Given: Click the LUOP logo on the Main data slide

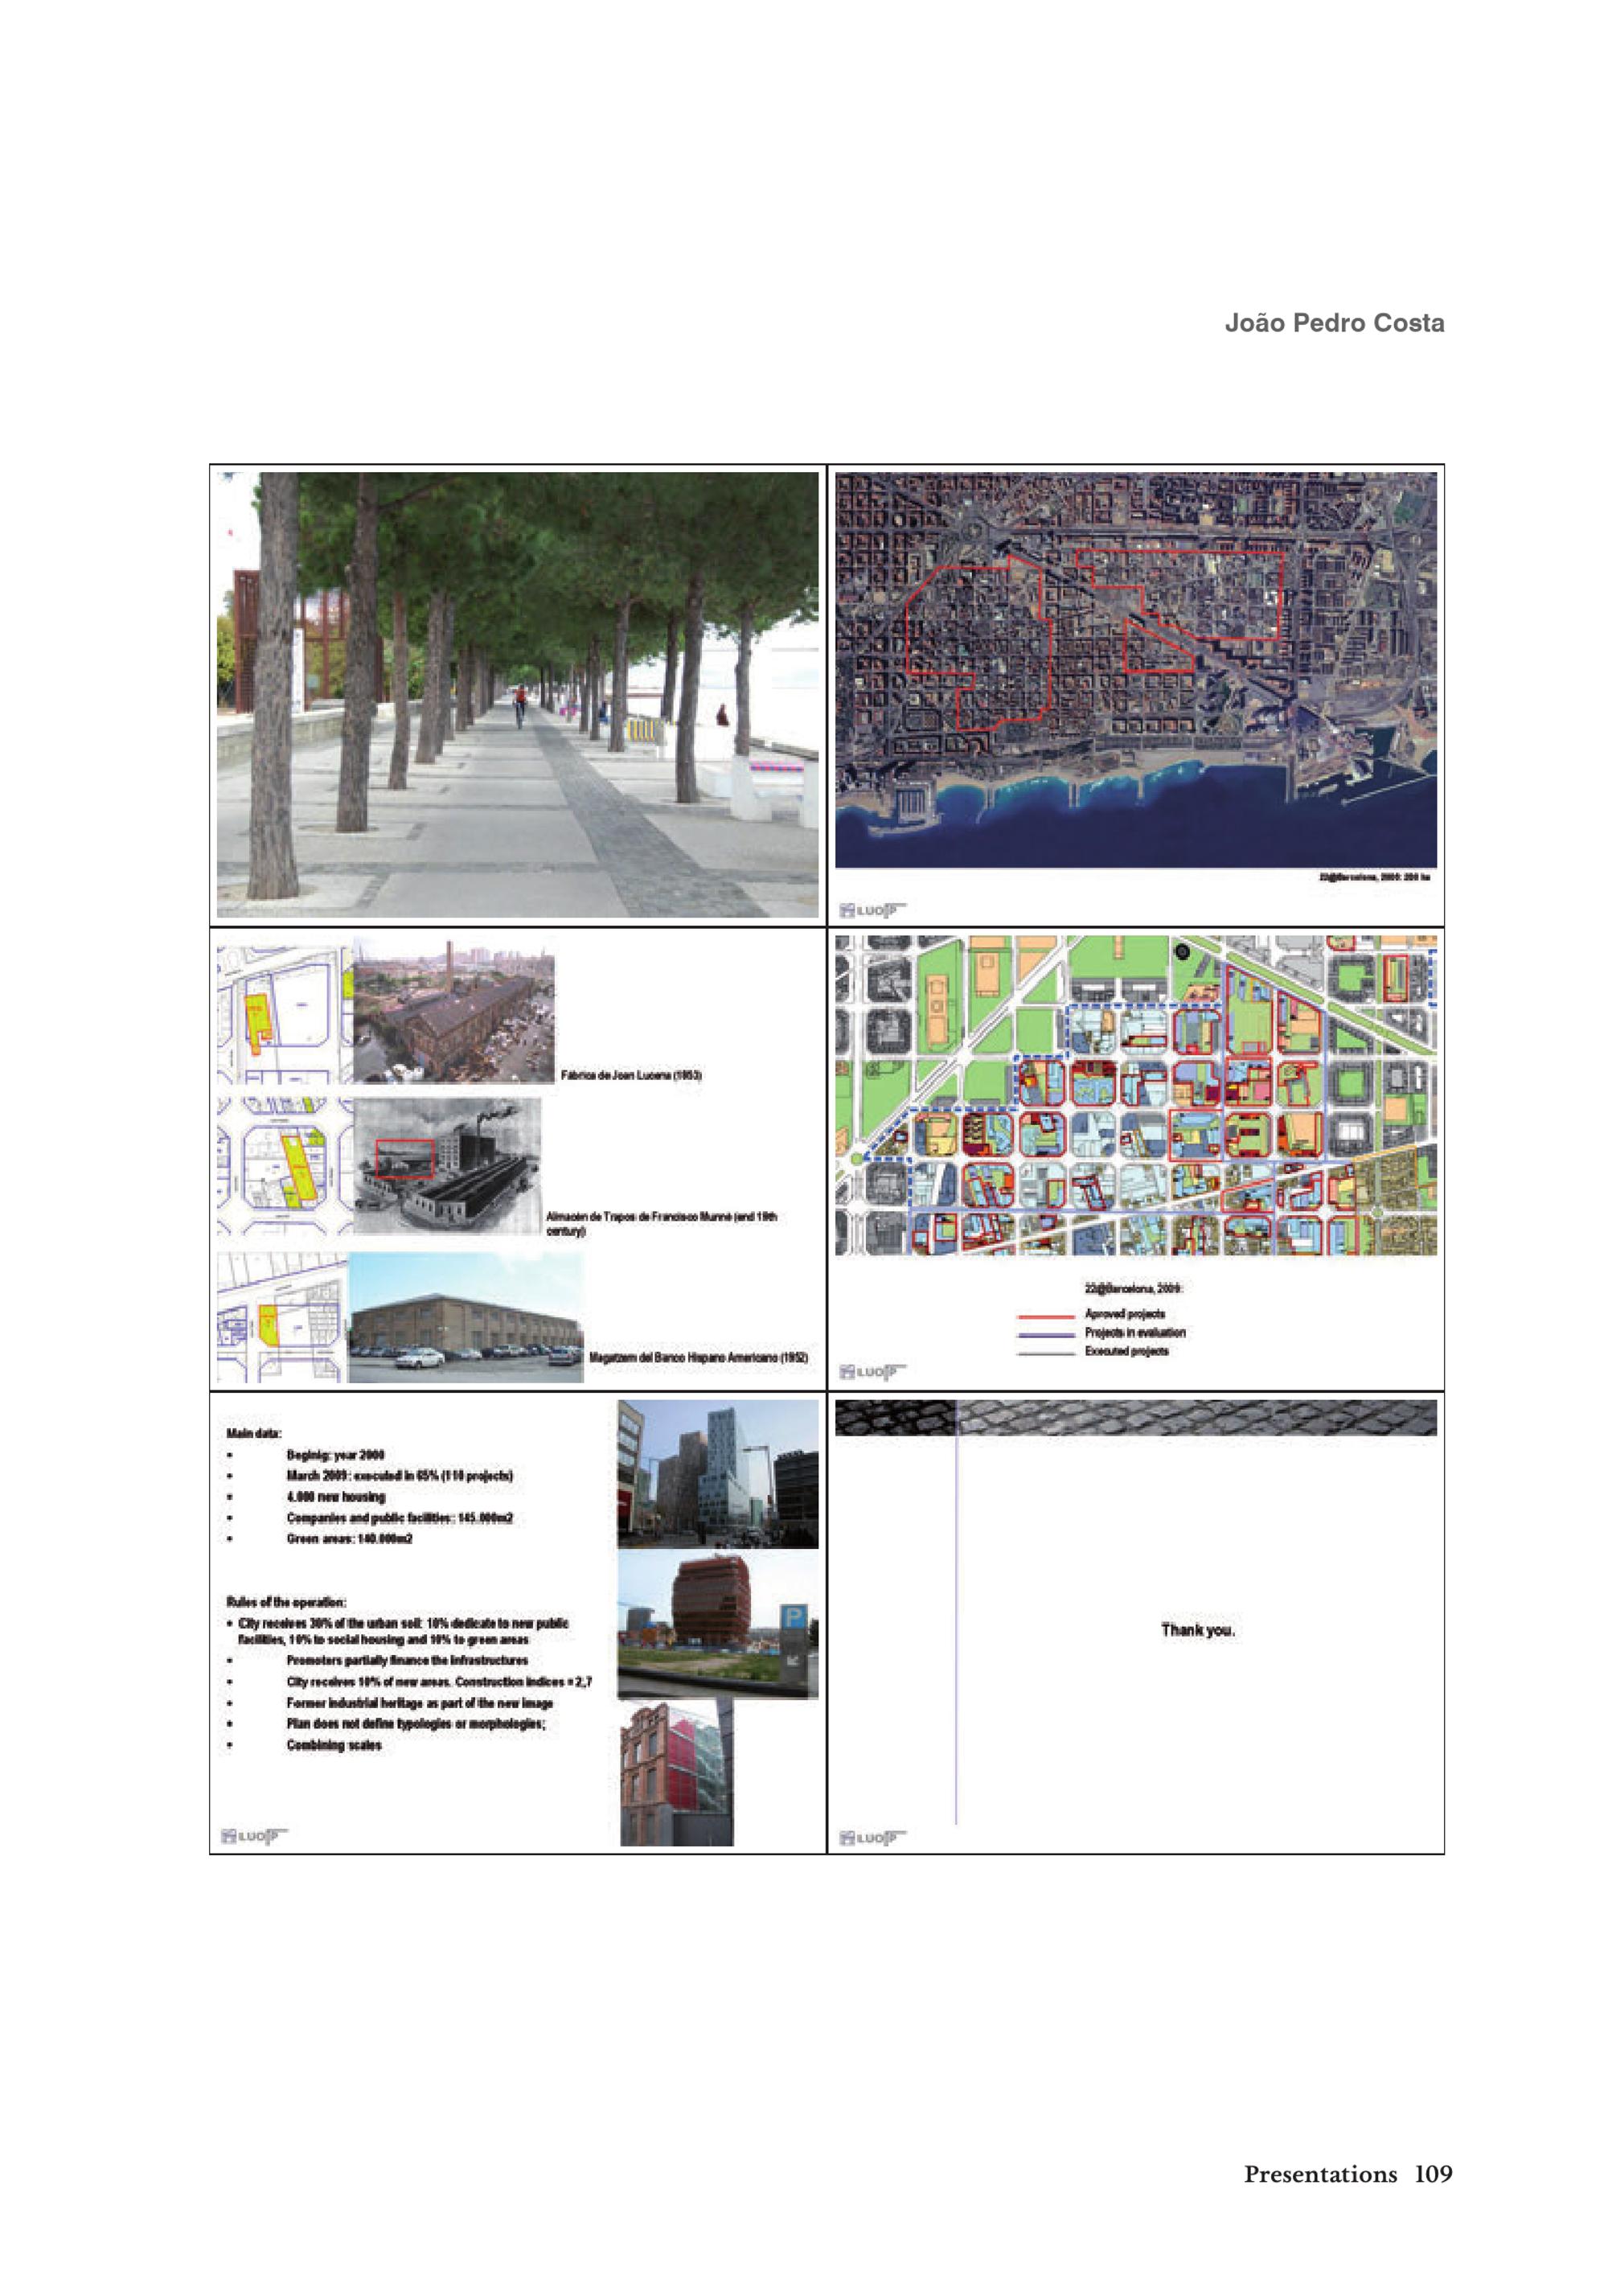Looking at the screenshot, I should click(x=253, y=1835).
